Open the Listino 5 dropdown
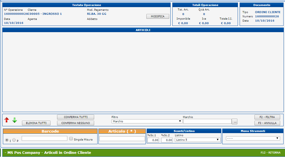The height and width of the screenshot is (157, 285). 198,140
